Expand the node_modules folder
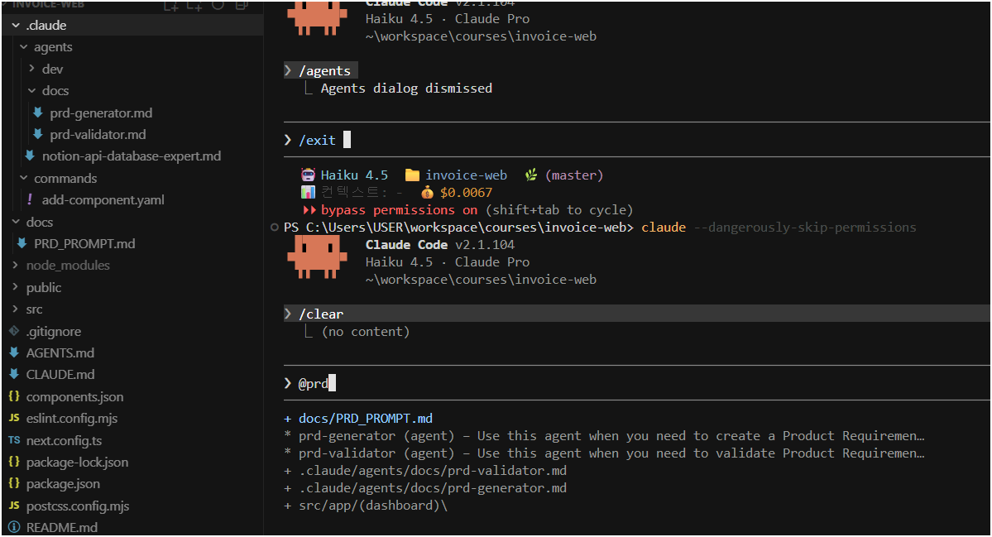The width and height of the screenshot is (992, 537). [x=16, y=265]
